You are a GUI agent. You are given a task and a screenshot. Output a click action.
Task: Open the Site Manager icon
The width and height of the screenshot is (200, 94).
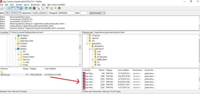pos(2,8)
